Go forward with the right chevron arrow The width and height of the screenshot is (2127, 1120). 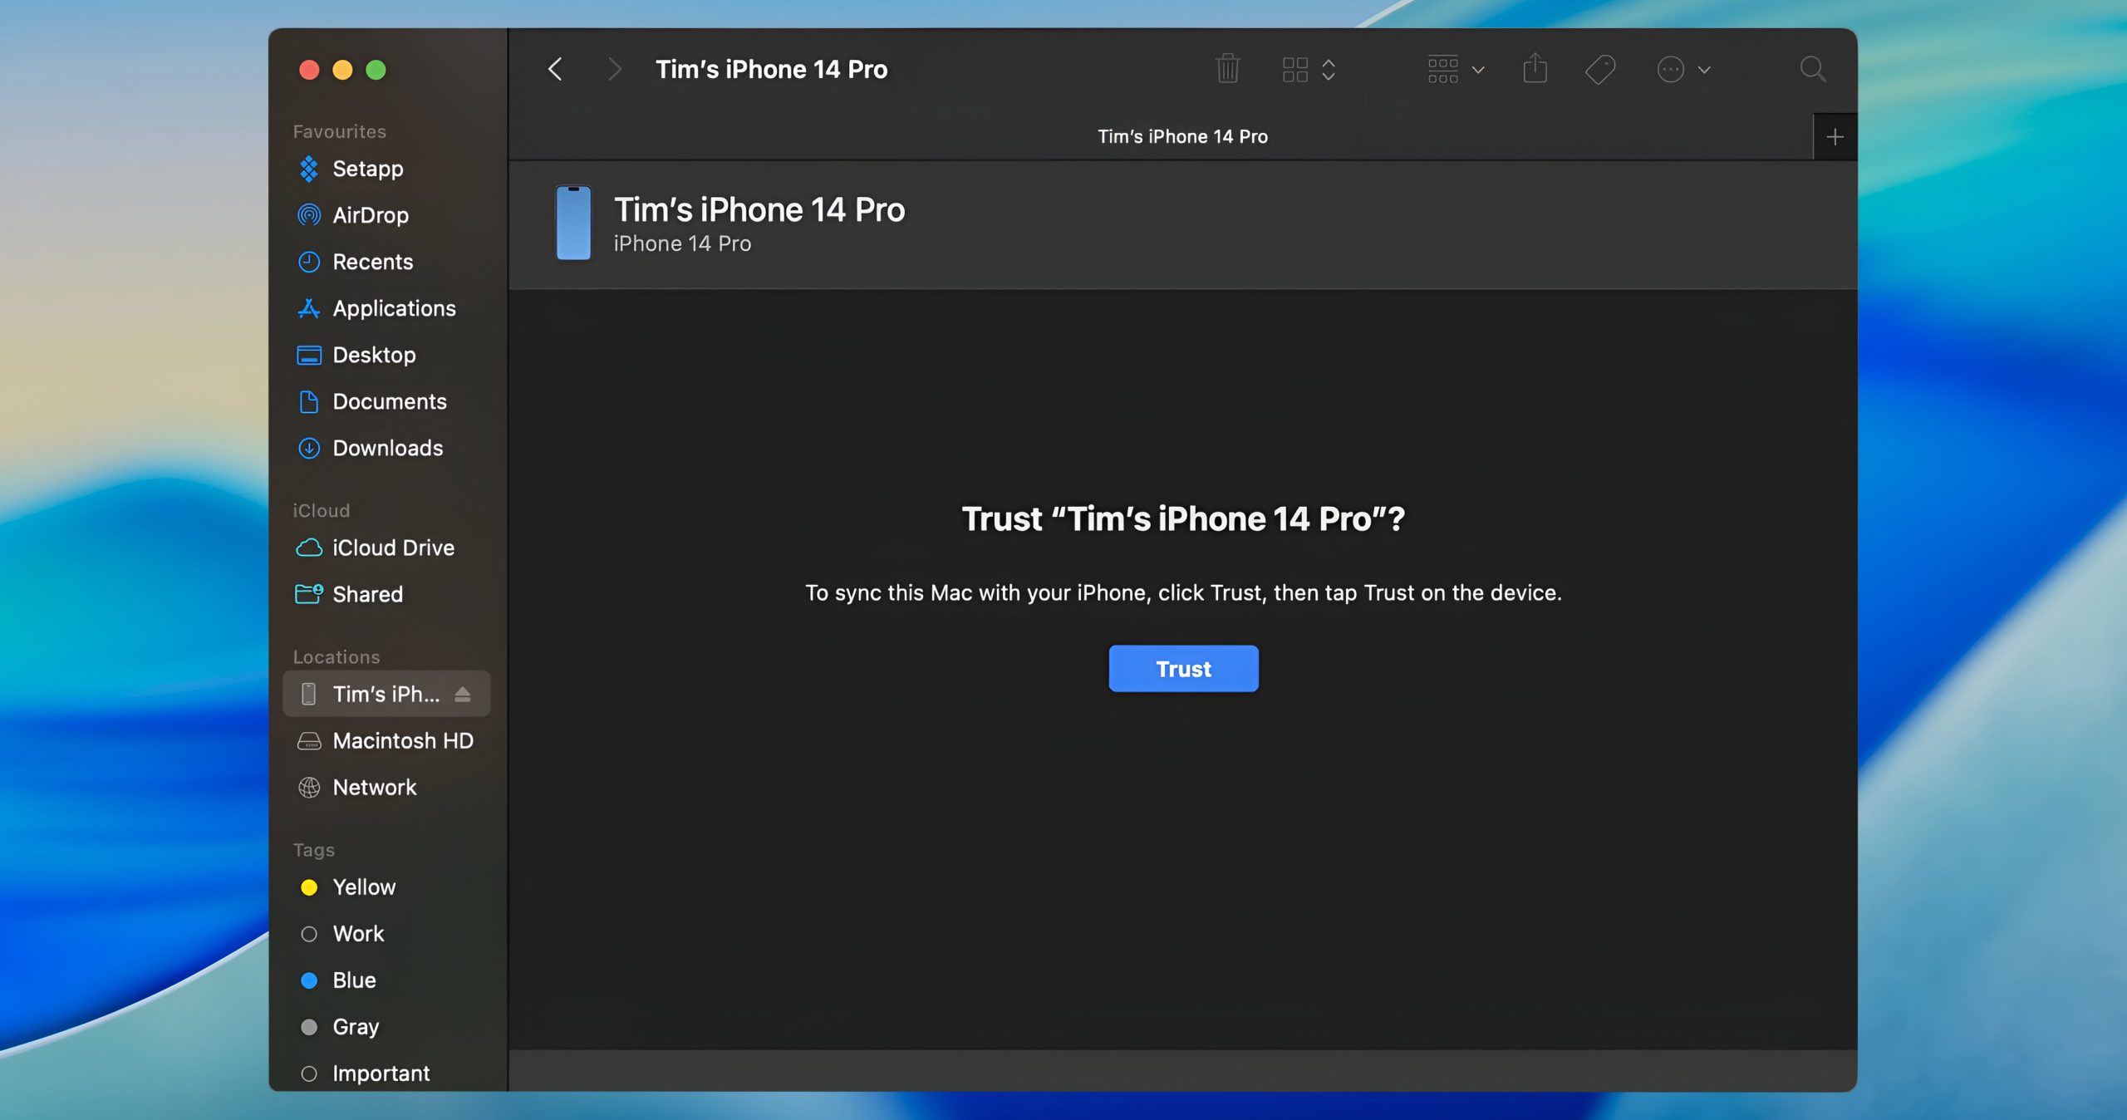click(614, 69)
